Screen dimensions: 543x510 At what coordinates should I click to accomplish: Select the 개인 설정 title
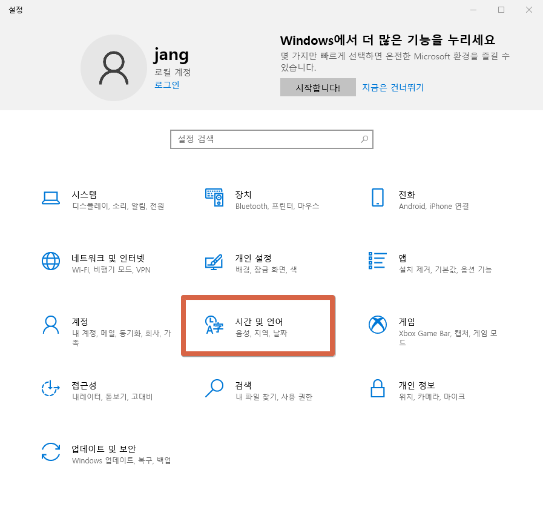(253, 258)
